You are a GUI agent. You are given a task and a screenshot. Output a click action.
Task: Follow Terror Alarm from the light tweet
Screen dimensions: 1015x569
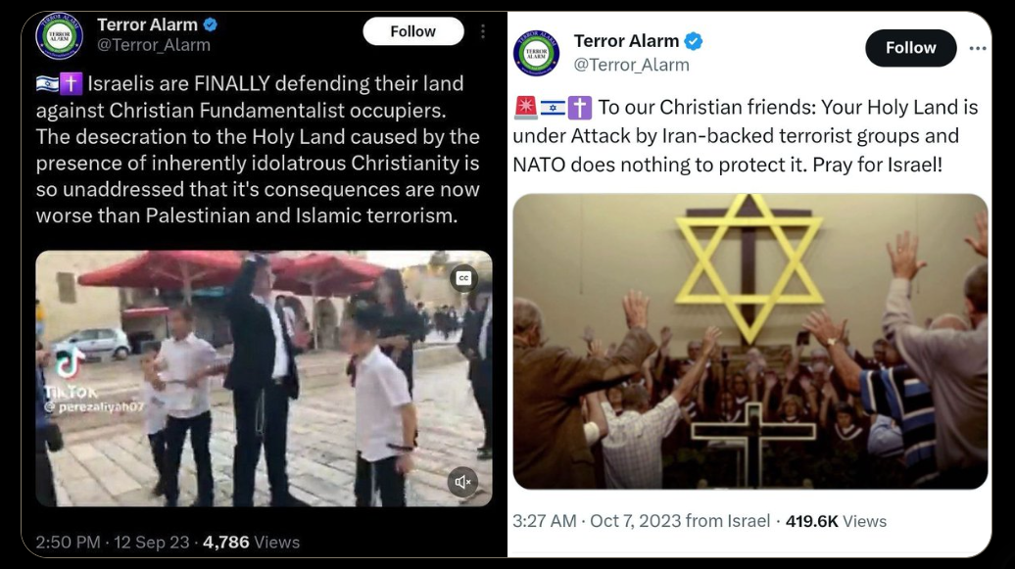[x=911, y=48]
